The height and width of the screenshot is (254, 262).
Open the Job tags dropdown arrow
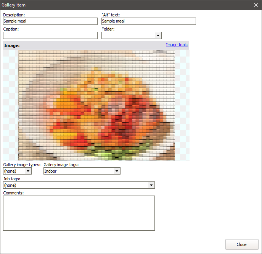tap(151, 185)
